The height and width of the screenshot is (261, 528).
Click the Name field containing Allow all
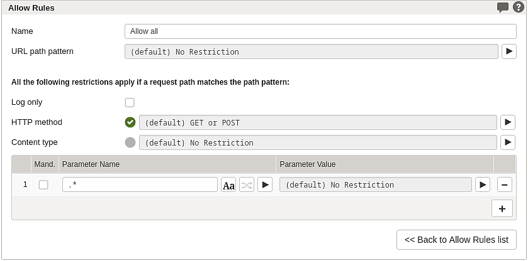coord(320,31)
